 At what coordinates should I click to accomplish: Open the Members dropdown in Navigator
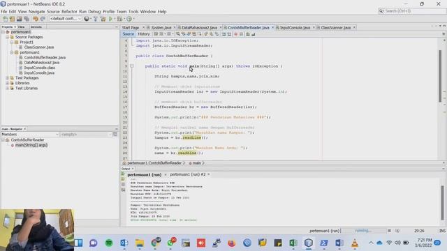[x=30, y=135]
